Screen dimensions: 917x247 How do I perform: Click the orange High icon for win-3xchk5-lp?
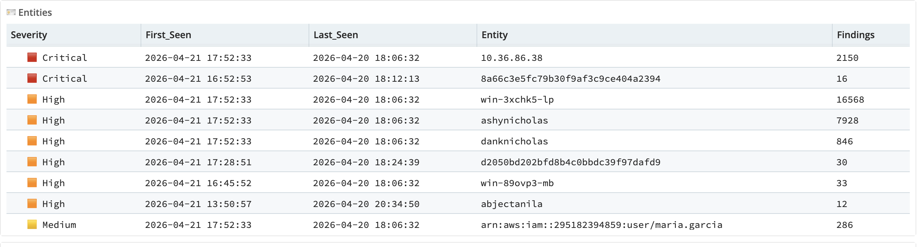pos(32,99)
